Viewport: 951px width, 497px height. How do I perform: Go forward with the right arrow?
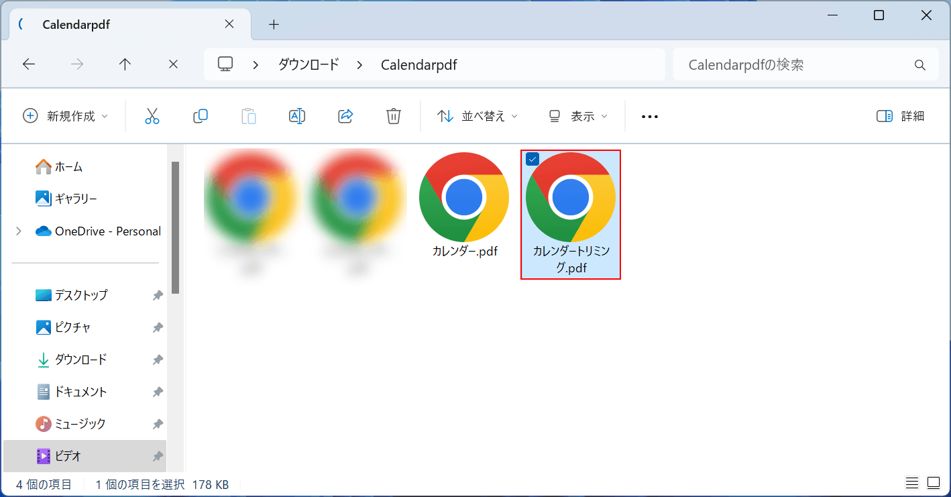coord(77,64)
